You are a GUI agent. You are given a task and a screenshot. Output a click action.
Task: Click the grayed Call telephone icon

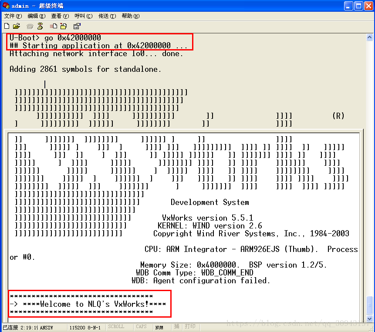point(30,26)
